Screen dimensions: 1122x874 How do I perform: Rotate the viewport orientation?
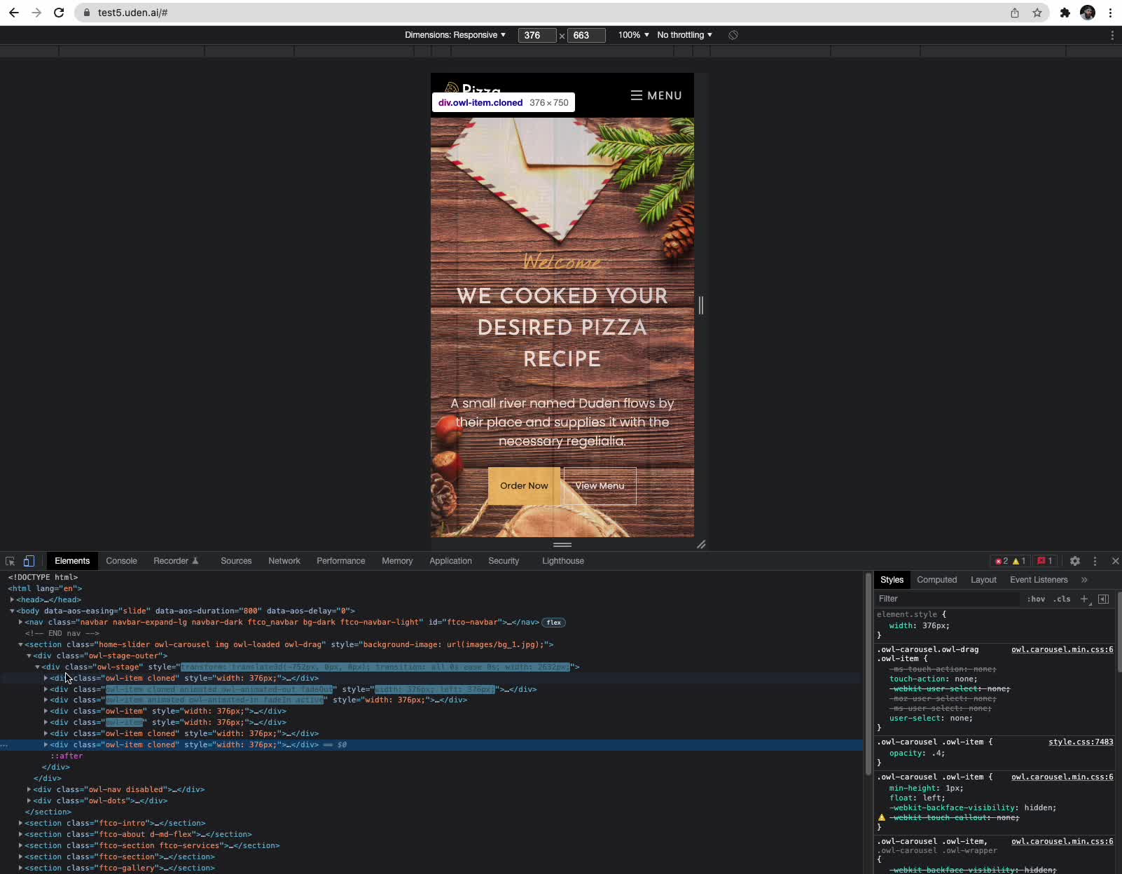[733, 35]
